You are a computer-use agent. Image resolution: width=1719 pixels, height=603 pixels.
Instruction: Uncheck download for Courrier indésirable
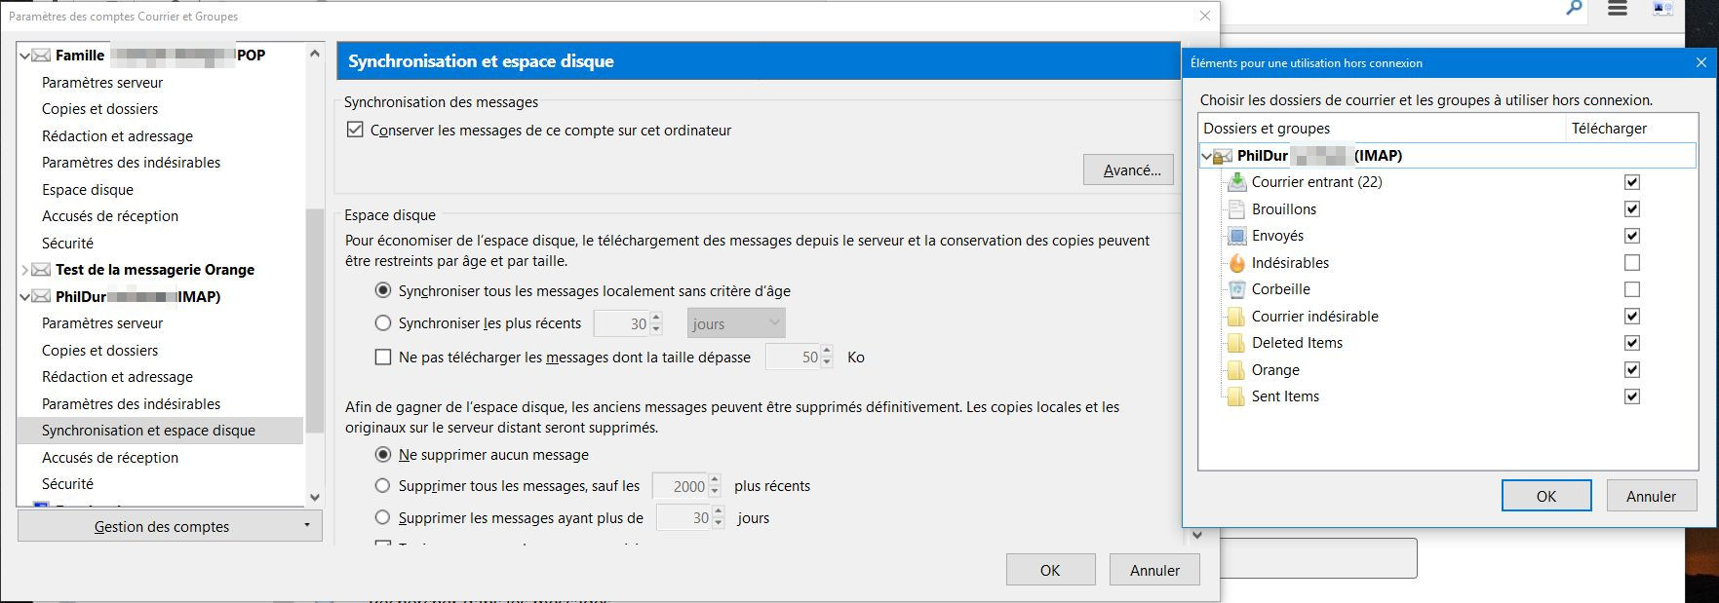pos(1632,317)
